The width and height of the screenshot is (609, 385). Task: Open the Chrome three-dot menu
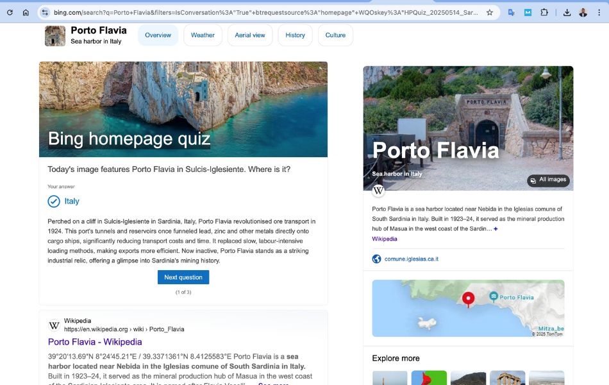click(x=599, y=12)
